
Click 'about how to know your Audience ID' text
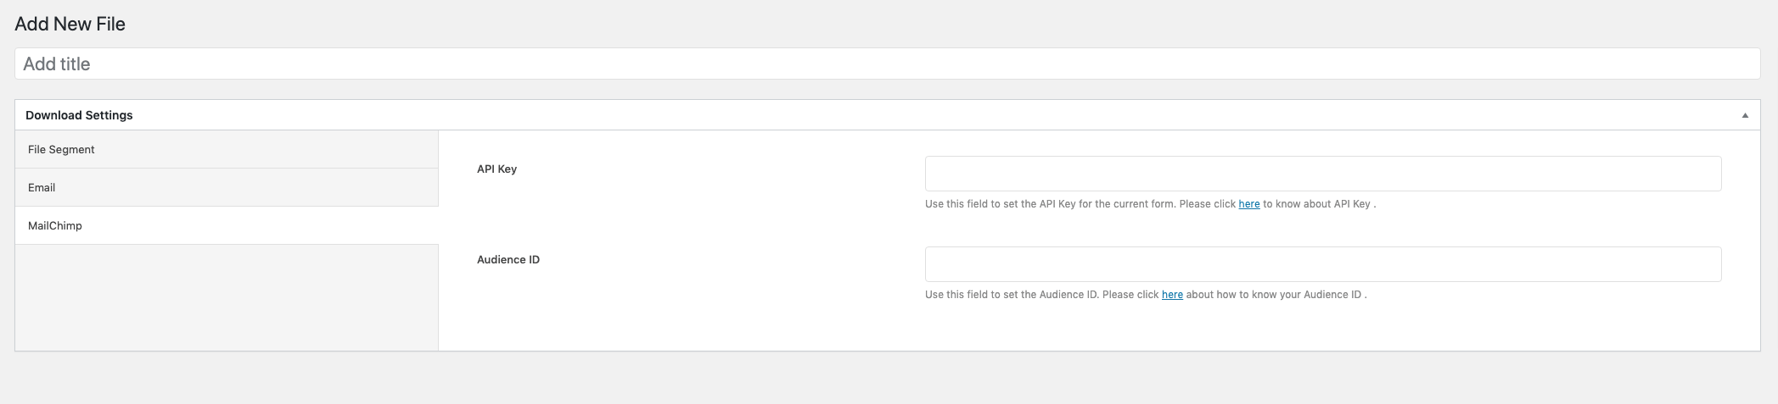click(x=1273, y=295)
